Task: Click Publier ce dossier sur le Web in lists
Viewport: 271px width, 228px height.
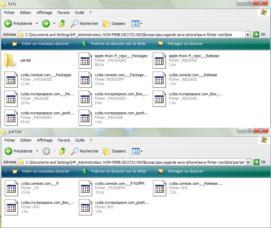Action: coord(114,44)
